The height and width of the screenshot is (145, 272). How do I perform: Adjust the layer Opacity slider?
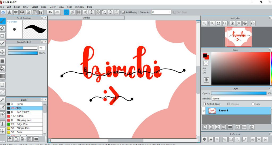tap(239, 93)
